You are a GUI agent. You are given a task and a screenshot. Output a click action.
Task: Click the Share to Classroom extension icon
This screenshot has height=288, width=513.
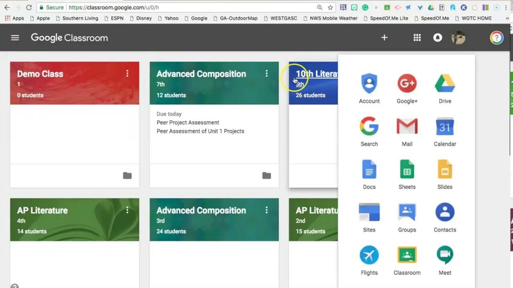pyautogui.click(x=387, y=7)
